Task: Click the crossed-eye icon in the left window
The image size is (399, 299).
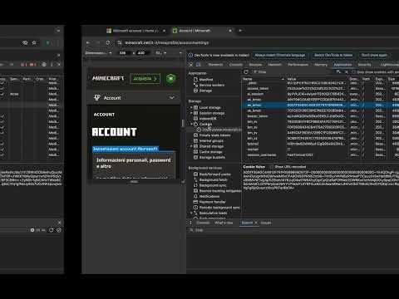Action: click(25, 42)
